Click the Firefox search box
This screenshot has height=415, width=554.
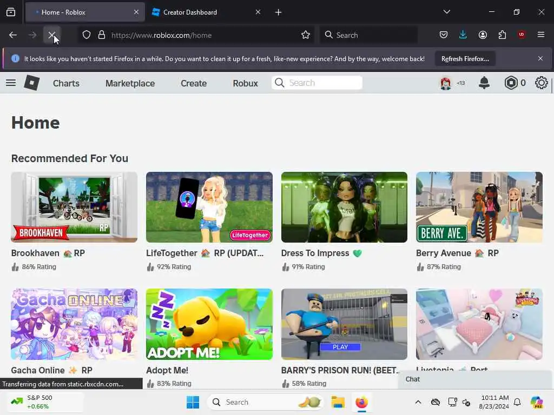coord(368,35)
